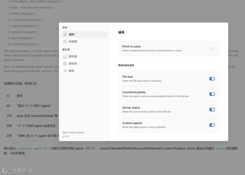Click the 桌面 sidebar group header
Image resolution: width=245 pixels, height=175 pixels.
[65, 27]
